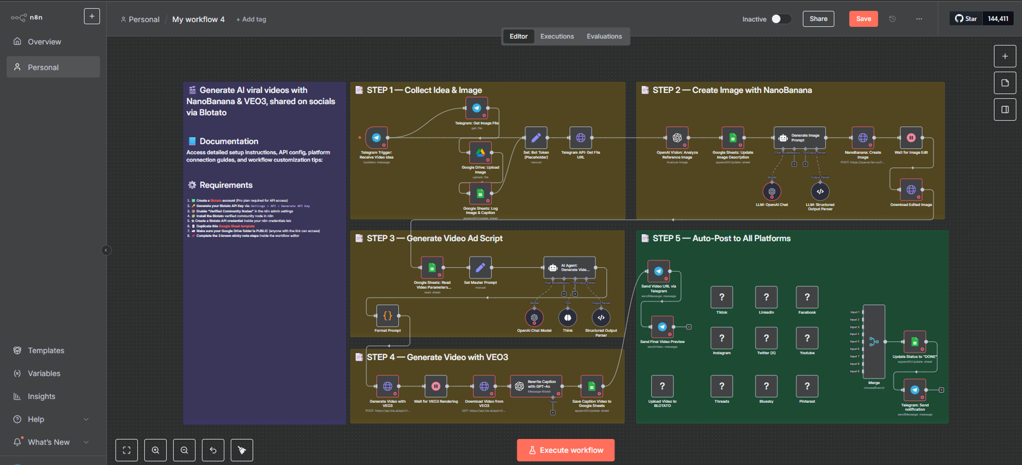Click the Telegram: Send notification node
Image resolution: width=1022 pixels, height=465 pixels.
tap(915, 390)
